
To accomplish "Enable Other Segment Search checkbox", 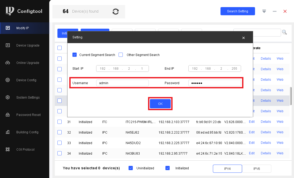I will (x=121, y=55).
